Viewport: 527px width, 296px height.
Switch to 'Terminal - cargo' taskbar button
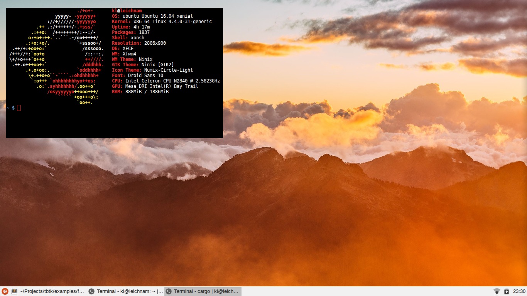[x=203, y=291]
